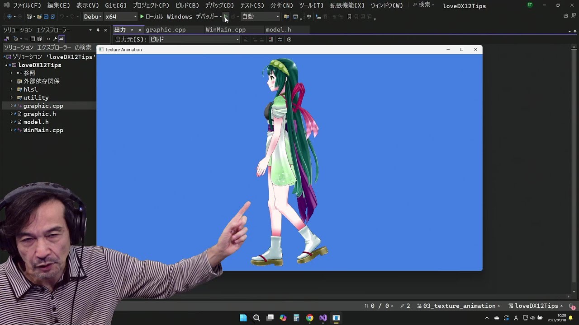This screenshot has height=325, width=579.
Task: Select graphic.cpp in Solution Explorer
Action: pos(43,106)
